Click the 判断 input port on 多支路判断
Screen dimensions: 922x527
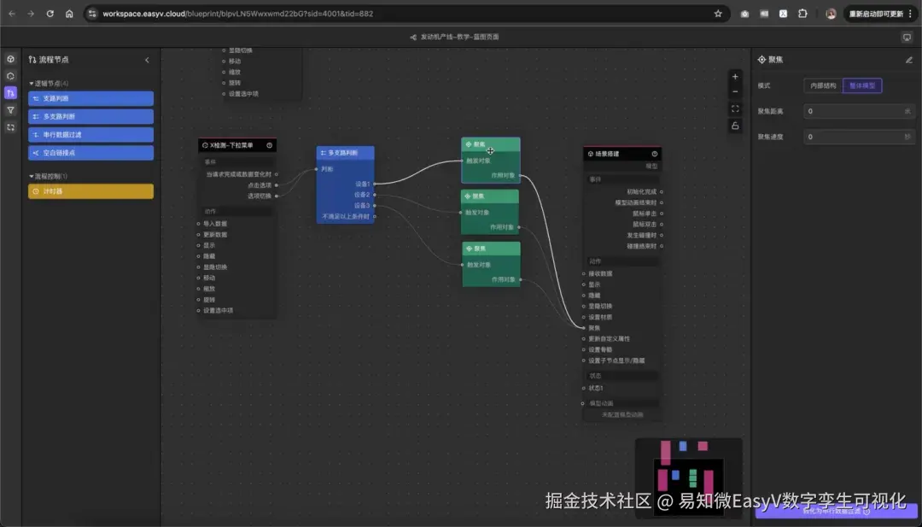coord(317,169)
